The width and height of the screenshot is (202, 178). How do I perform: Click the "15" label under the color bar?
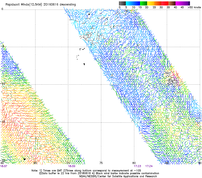click(x=140, y=7)
